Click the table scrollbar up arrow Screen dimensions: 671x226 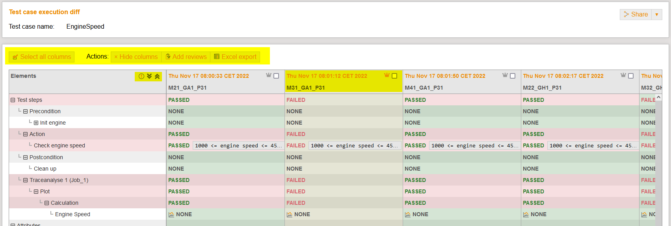coord(659,97)
